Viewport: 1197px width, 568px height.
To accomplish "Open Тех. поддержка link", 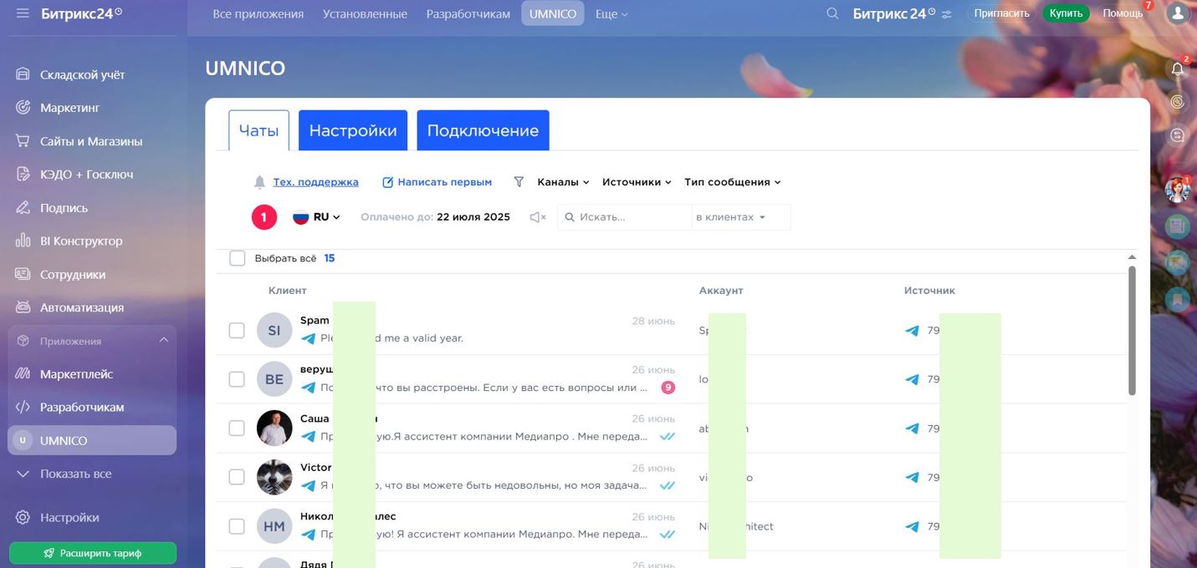I will pos(315,182).
